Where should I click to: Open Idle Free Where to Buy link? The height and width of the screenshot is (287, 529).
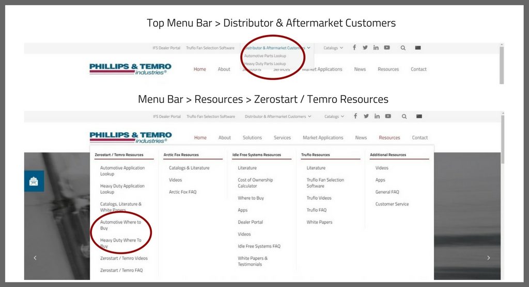pos(251,198)
